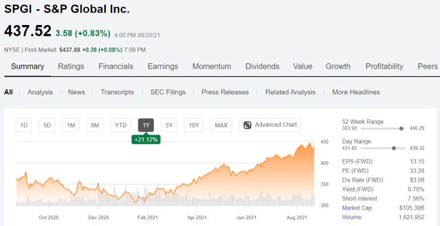The width and height of the screenshot is (440, 226).
Task: Open Related Analysis headlines
Action: (290, 92)
